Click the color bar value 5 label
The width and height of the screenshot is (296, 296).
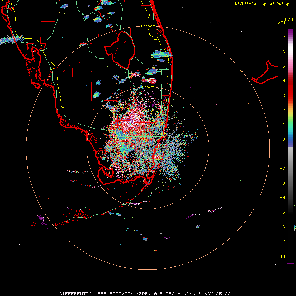tap(284, 66)
